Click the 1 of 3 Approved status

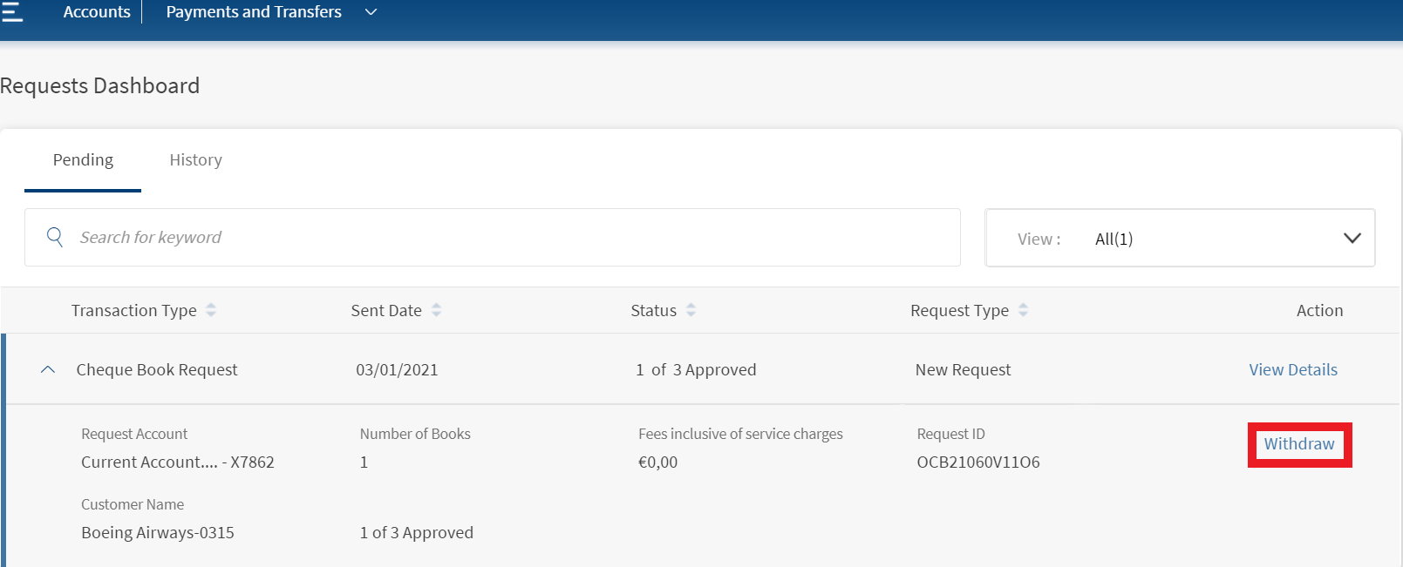point(696,370)
